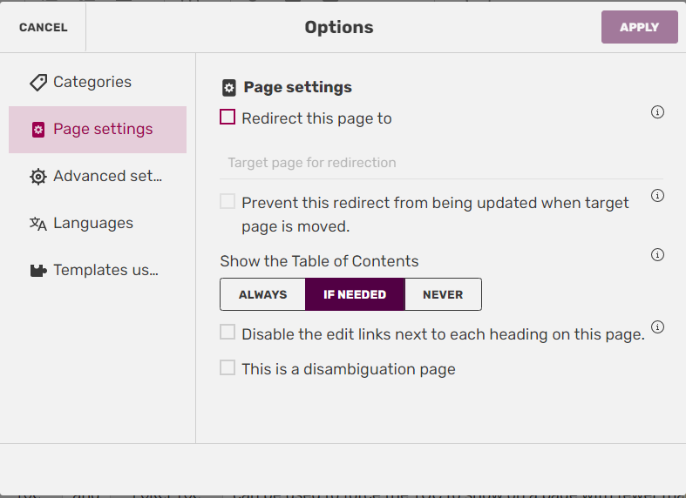Click the Advanced settings gear icon
The image size is (686, 498).
(38, 177)
